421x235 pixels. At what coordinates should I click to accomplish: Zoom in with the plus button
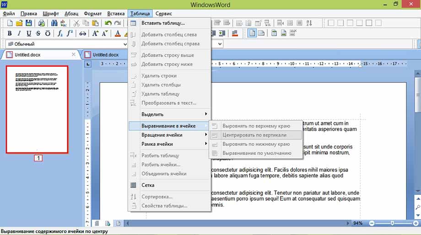click(x=416, y=223)
